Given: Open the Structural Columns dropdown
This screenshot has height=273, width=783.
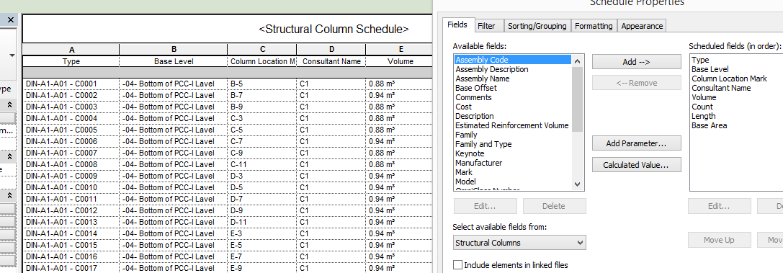Looking at the screenshot, I should pyautogui.click(x=519, y=243).
